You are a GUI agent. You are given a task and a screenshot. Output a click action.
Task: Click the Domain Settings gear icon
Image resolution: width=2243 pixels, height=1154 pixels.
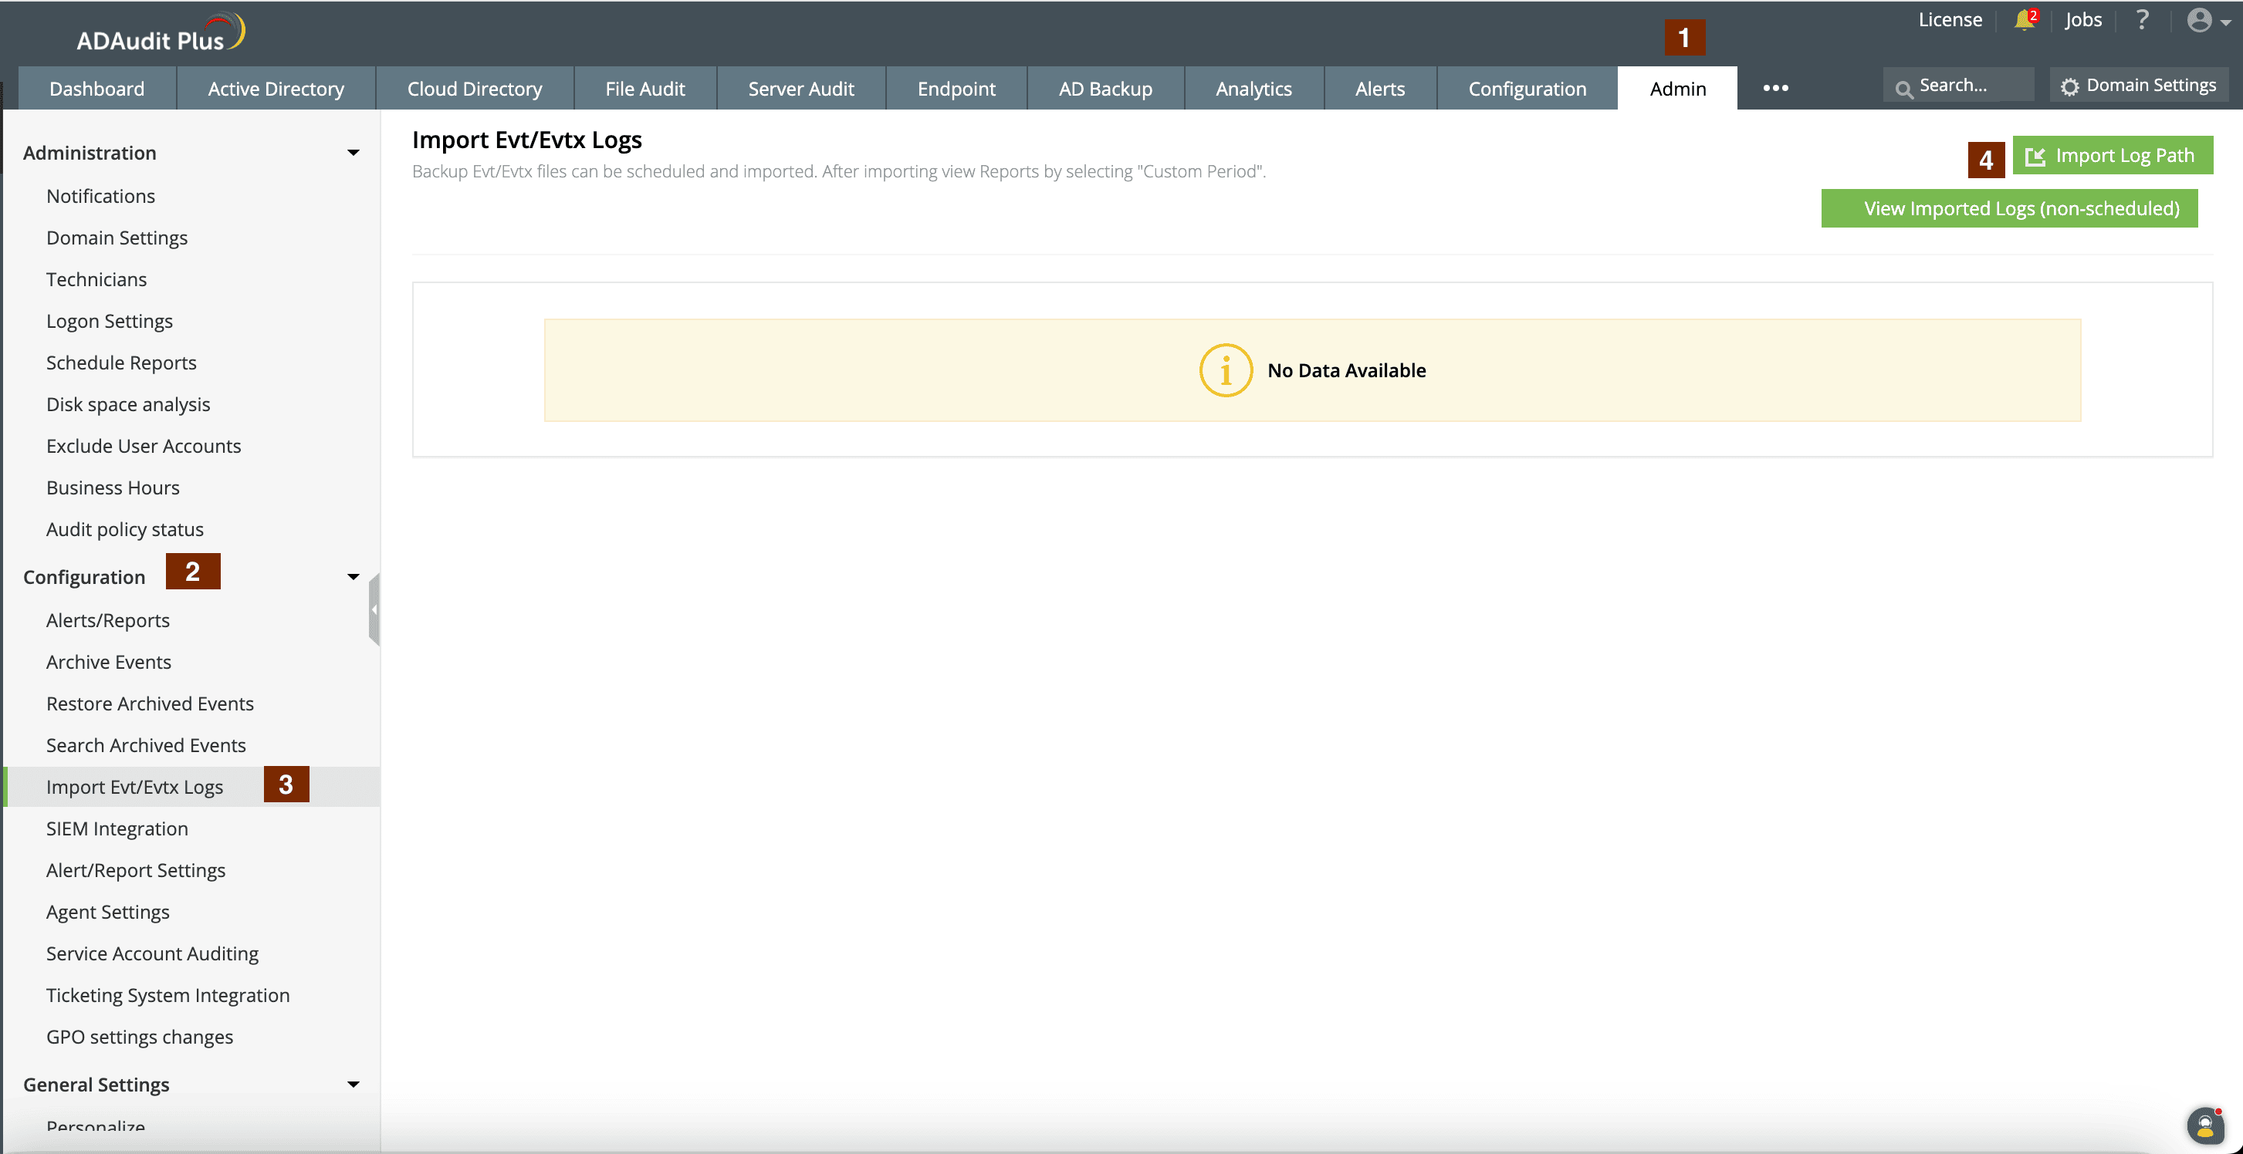point(2070,86)
